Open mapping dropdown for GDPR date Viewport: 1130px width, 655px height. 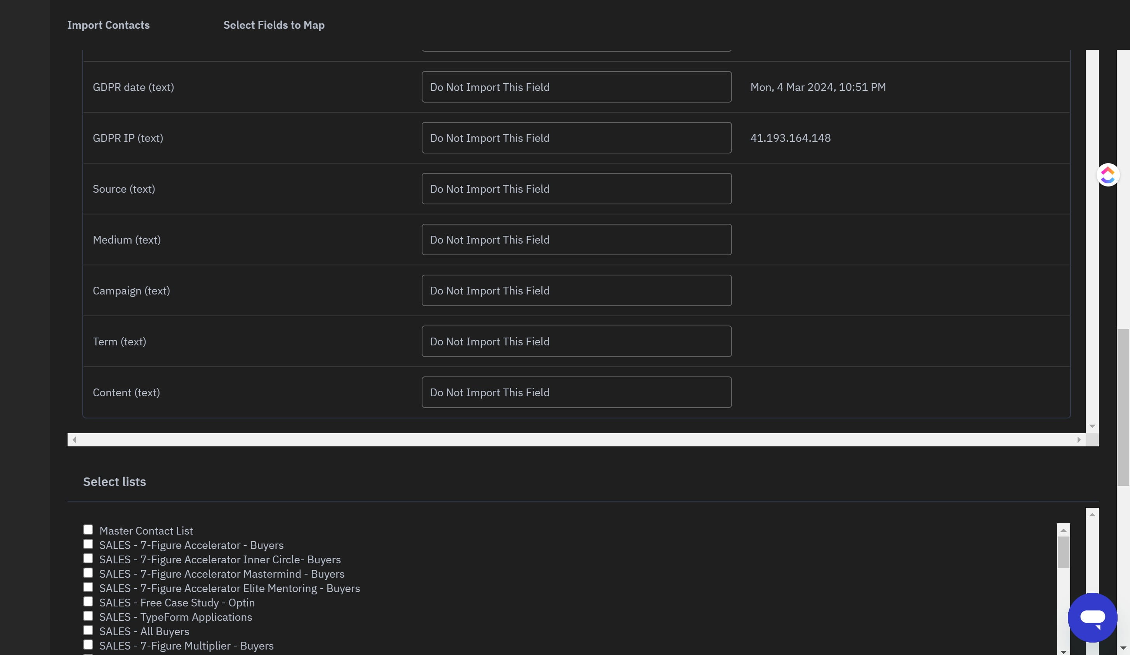coord(576,87)
